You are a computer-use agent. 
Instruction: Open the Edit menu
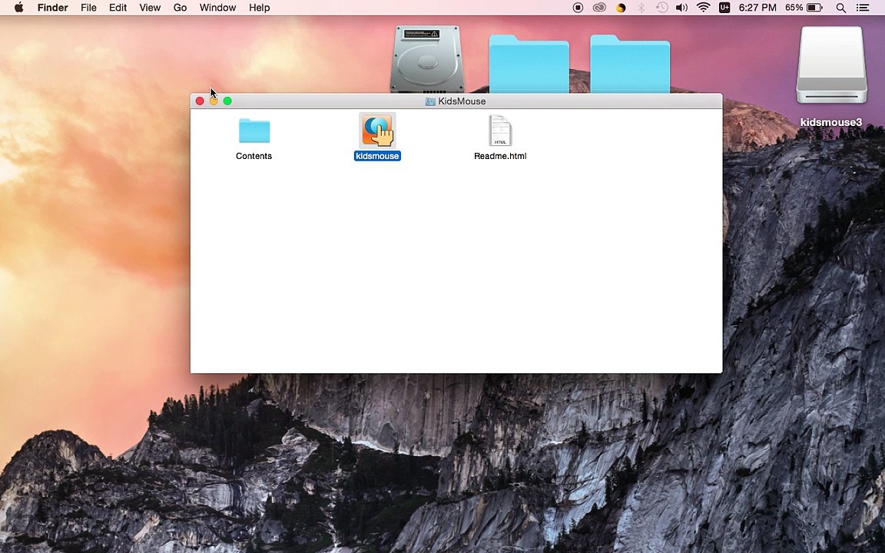[x=118, y=8]
